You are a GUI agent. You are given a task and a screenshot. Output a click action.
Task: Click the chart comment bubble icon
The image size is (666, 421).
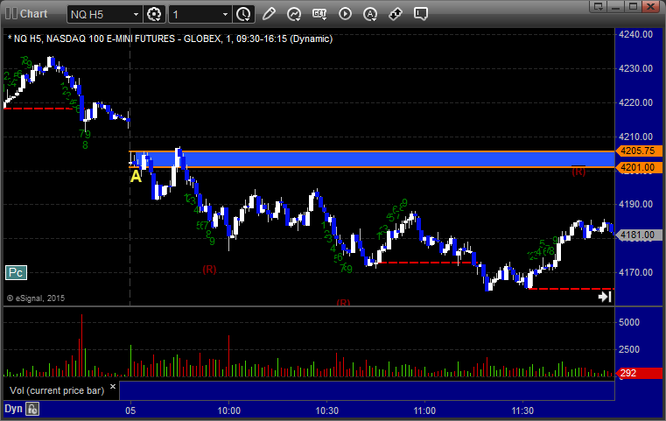click(x=421, y=14)
